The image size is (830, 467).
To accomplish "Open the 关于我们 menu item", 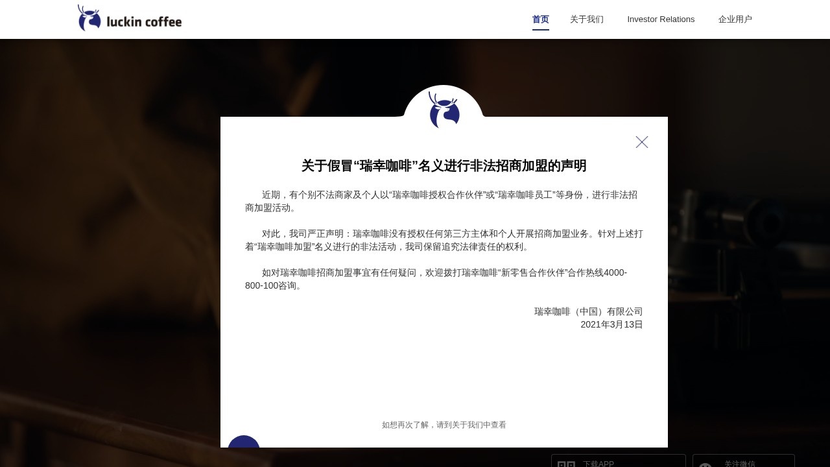I will click(x=587, y=19).
